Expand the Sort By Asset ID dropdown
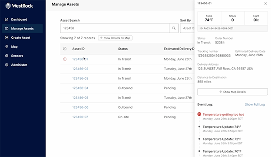Viewport: 278px width, 157px height. click(187, 28)
